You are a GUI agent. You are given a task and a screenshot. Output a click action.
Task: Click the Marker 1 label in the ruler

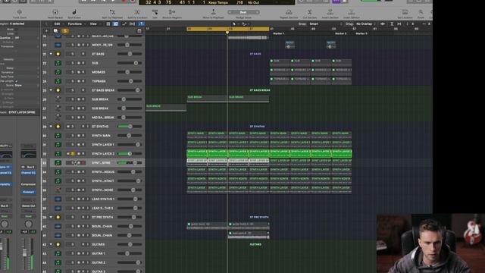click(x=278, y=33)
